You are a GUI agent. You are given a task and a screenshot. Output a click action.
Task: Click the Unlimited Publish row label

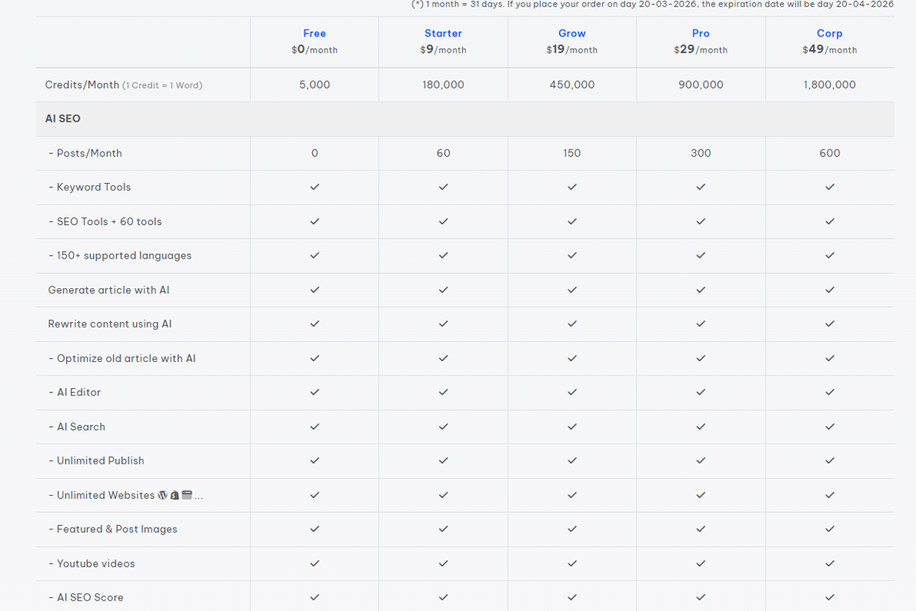[x=96, y=461]
